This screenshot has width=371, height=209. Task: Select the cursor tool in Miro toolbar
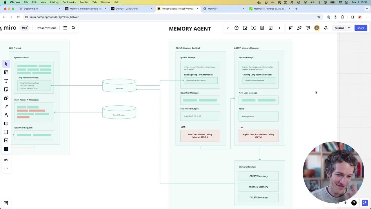point(6,64)
